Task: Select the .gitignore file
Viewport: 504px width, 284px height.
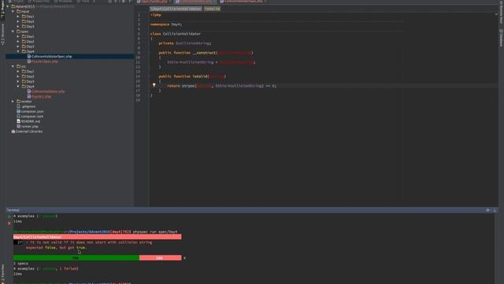Action: 28,106
